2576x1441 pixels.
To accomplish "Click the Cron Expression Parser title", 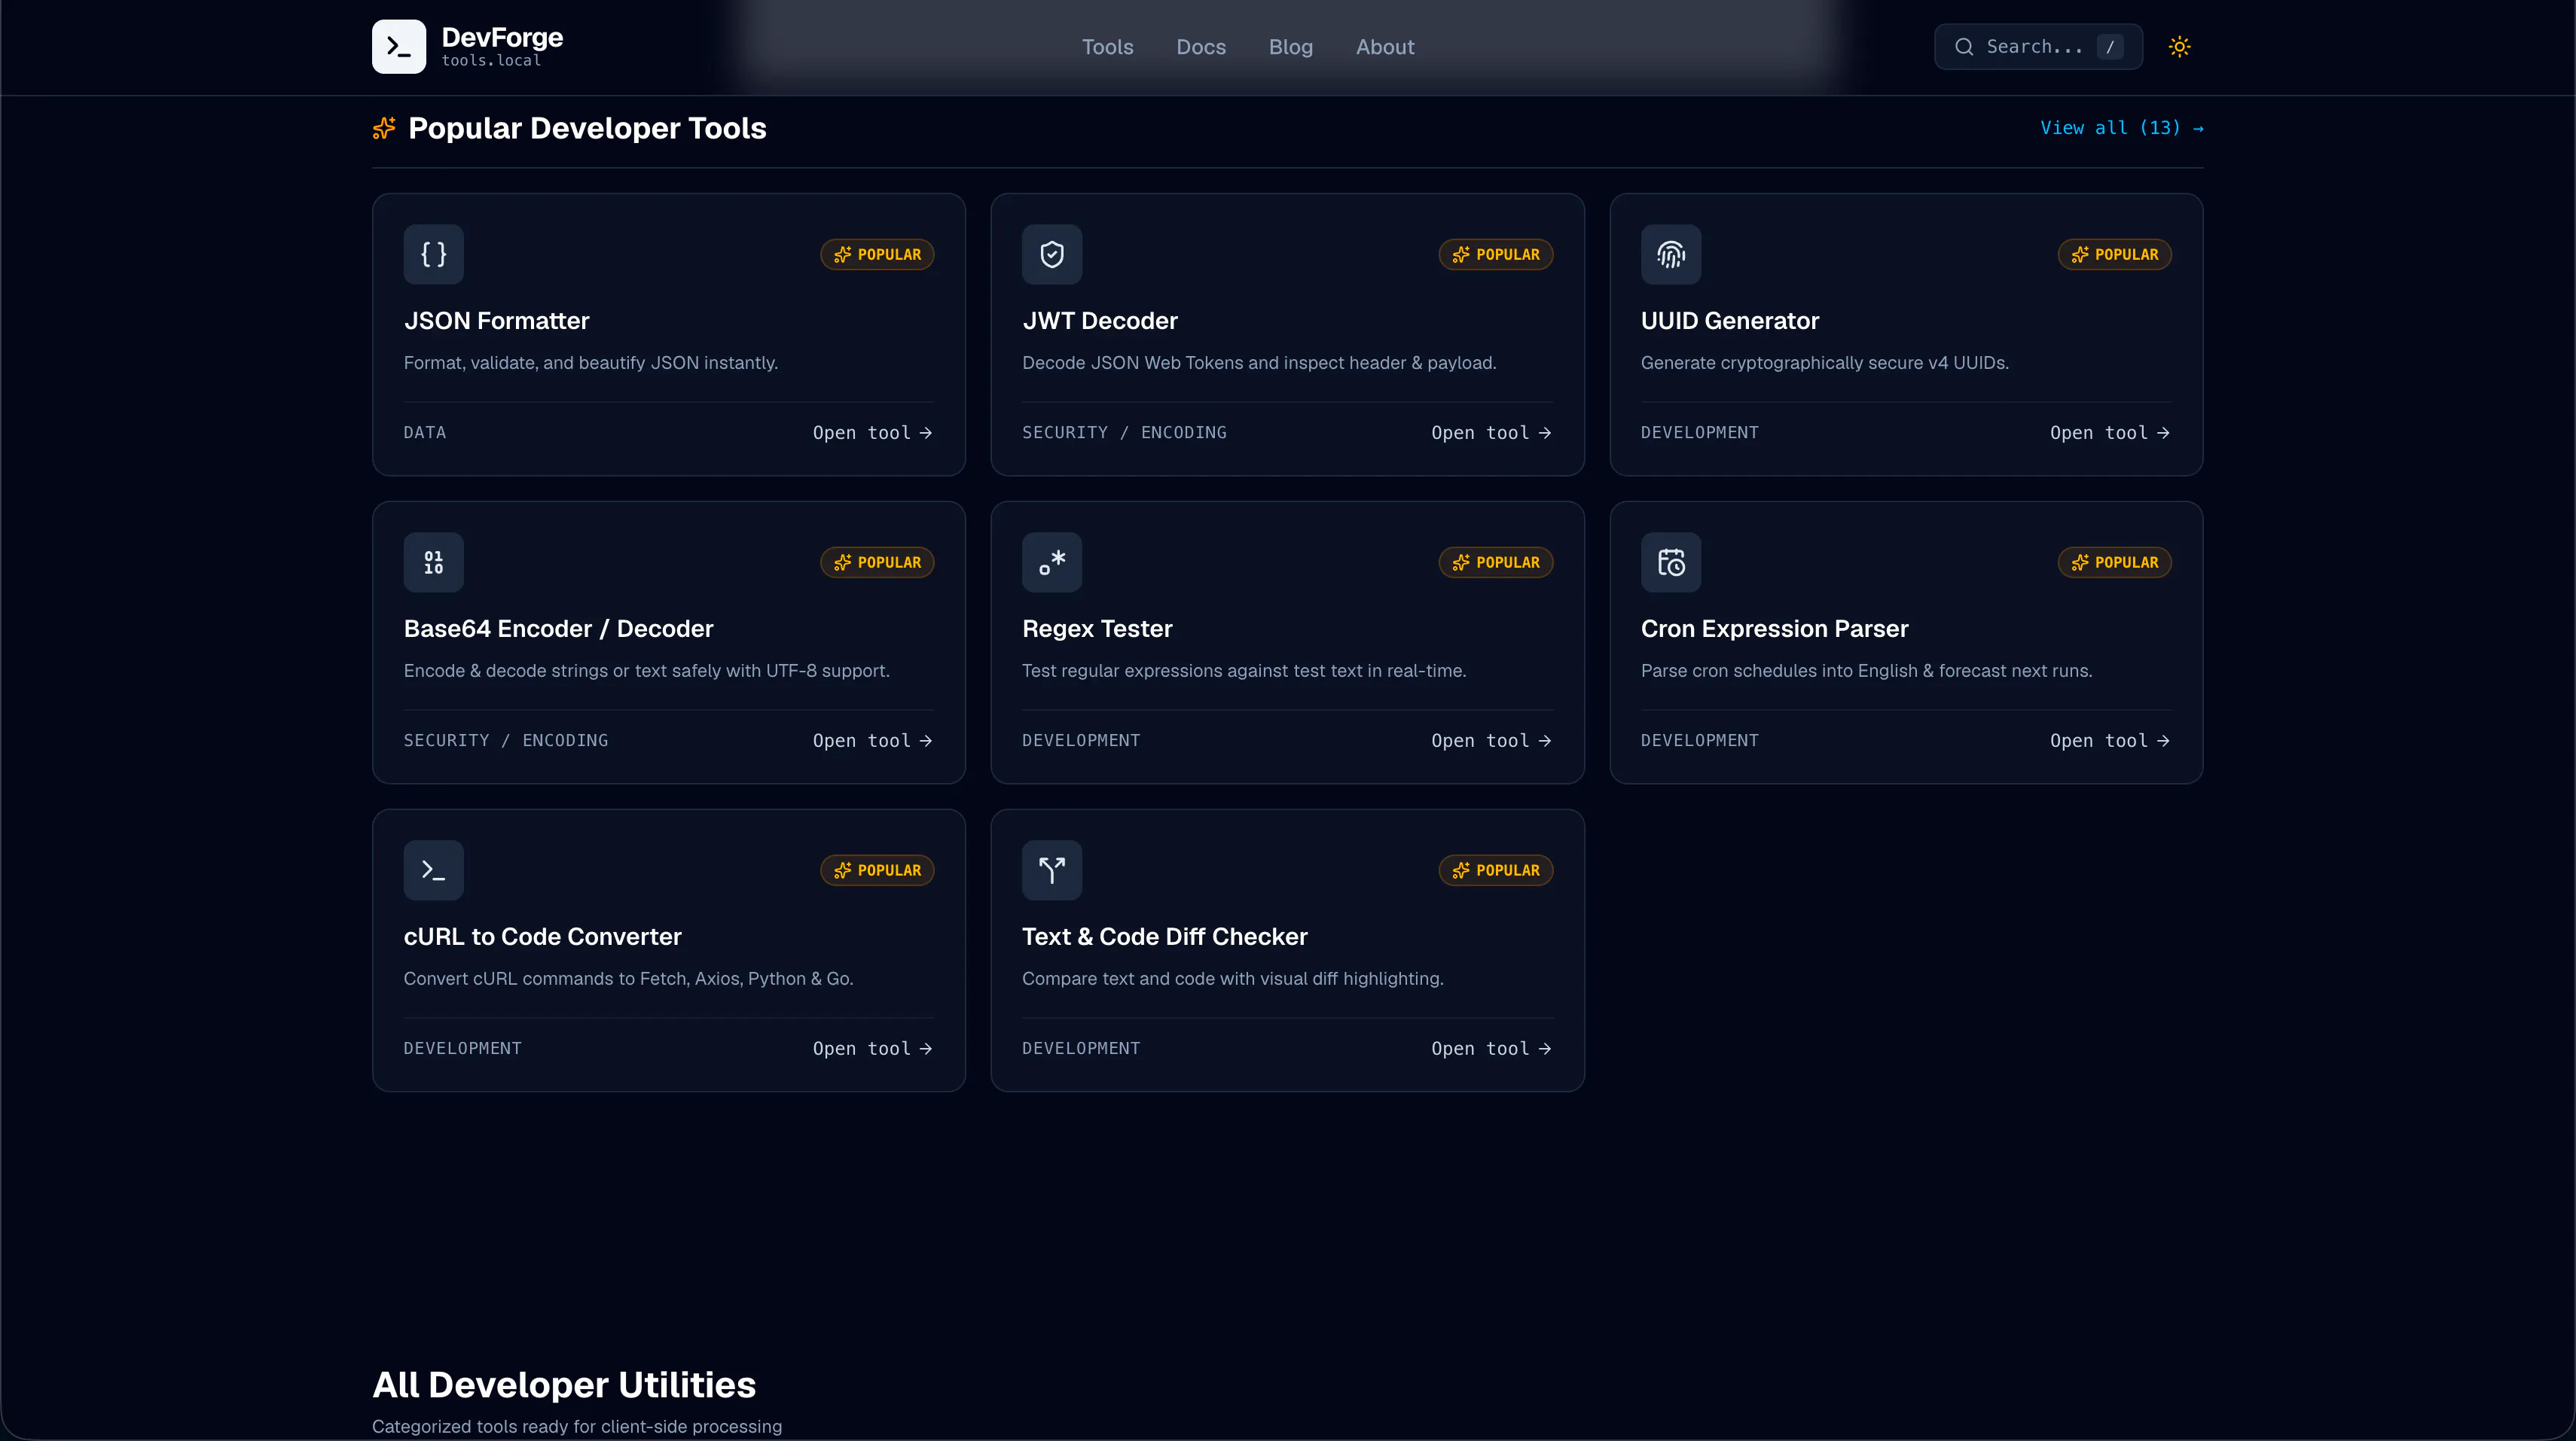I will click(x=1774, y=629).
